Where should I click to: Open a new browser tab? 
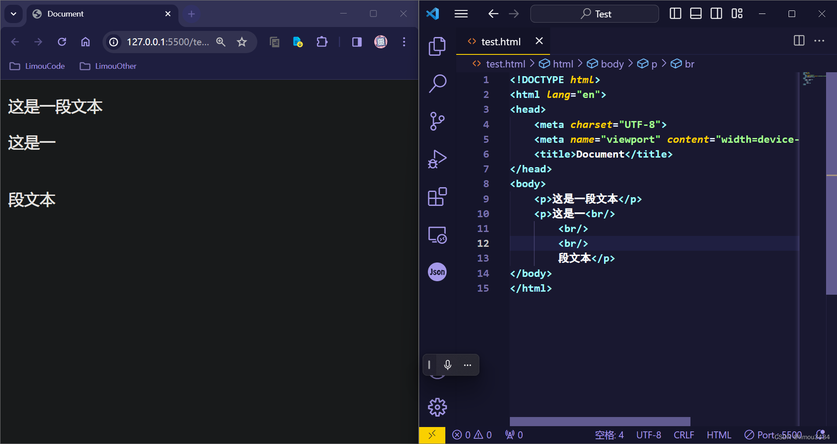191,14
